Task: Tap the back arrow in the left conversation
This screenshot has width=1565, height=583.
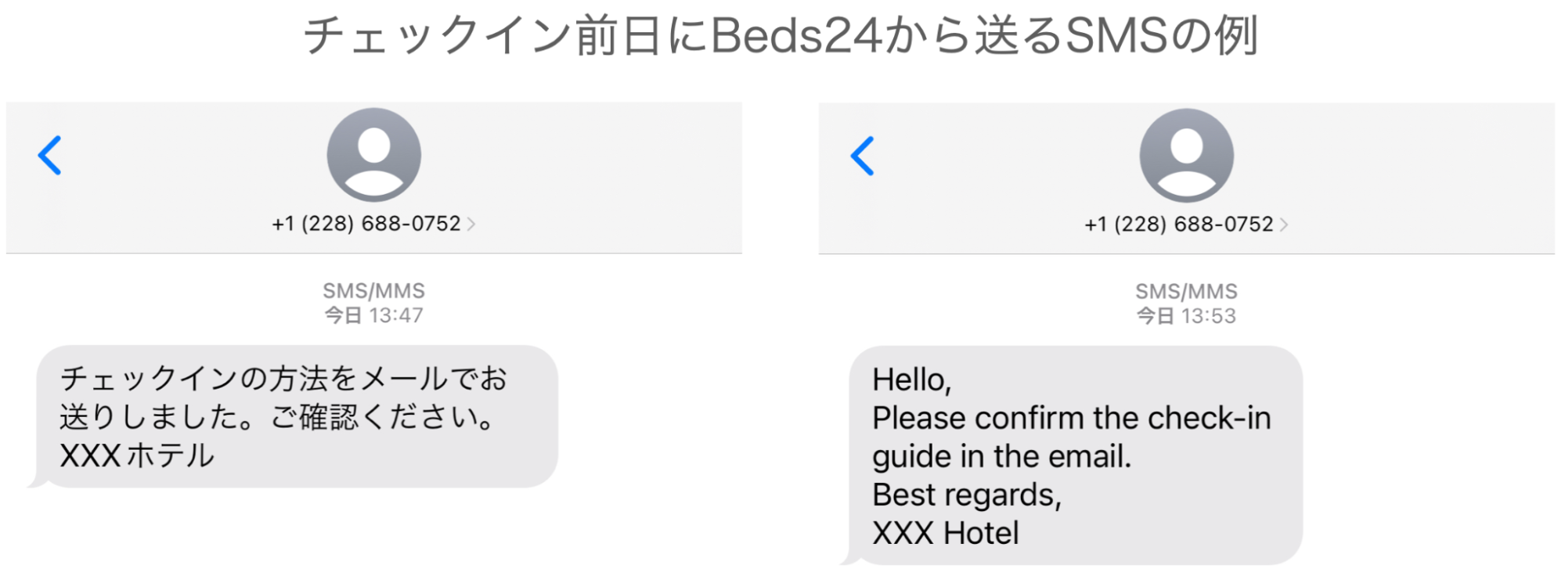Action: click(x=49, y=155)
